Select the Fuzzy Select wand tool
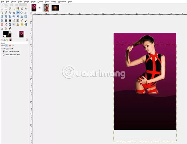 tap(14, 9)
